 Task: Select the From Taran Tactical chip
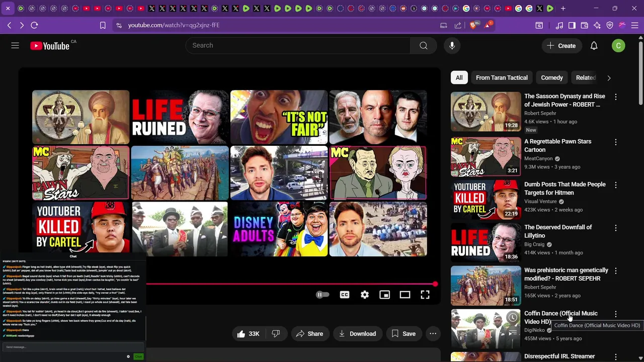(502, 78)
